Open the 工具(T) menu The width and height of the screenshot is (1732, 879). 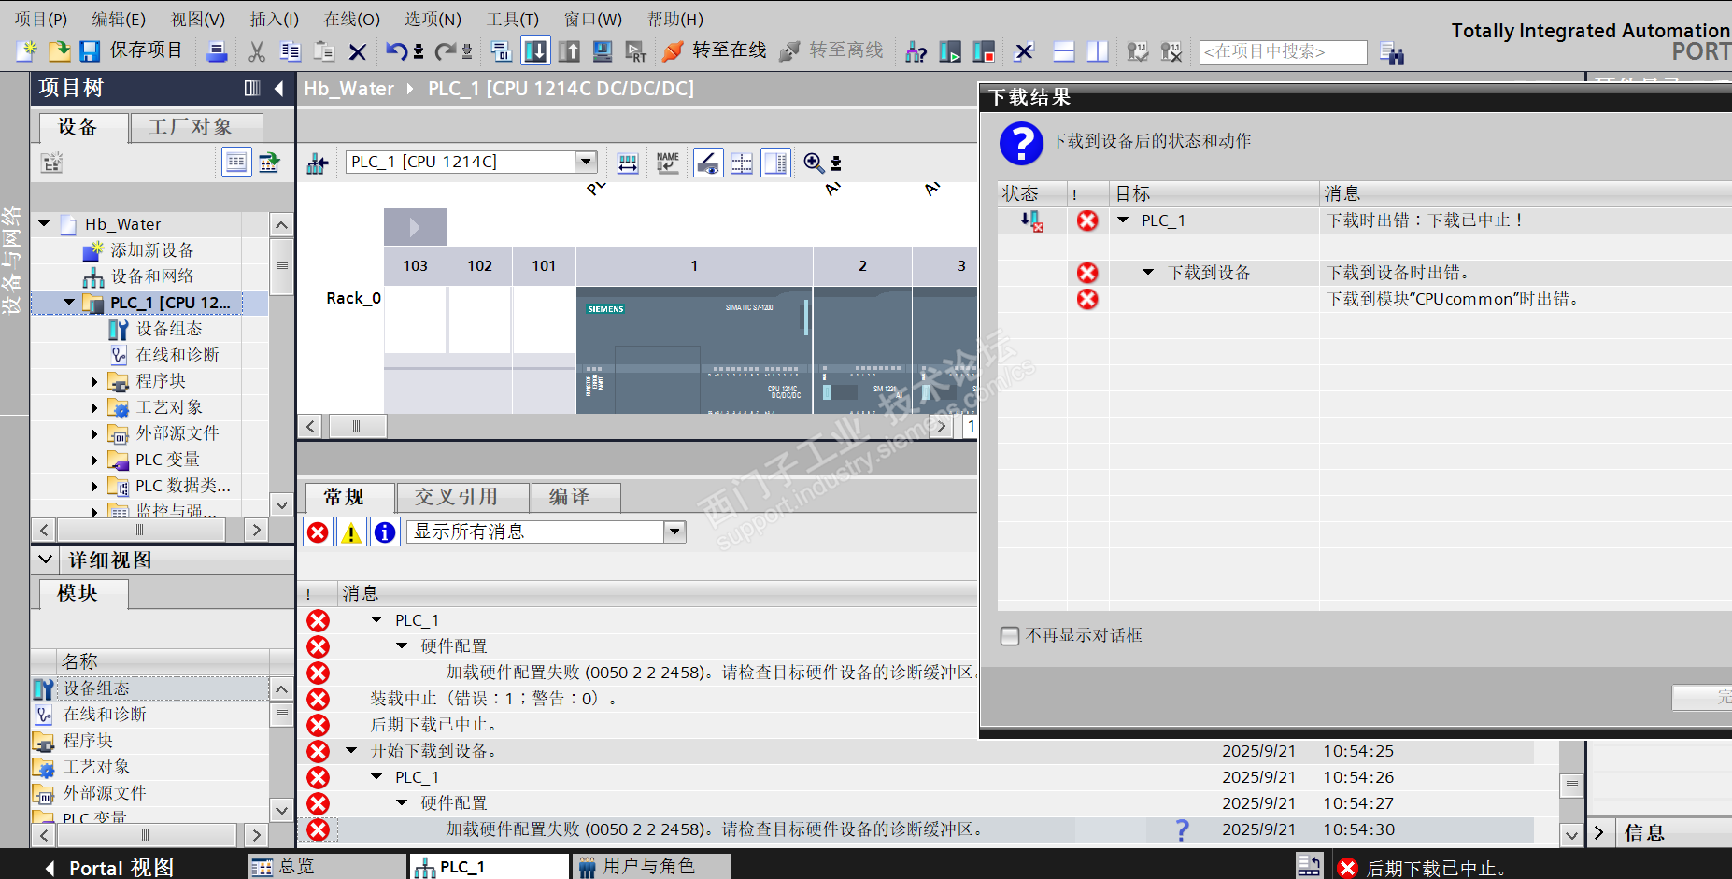click(512, 19)
